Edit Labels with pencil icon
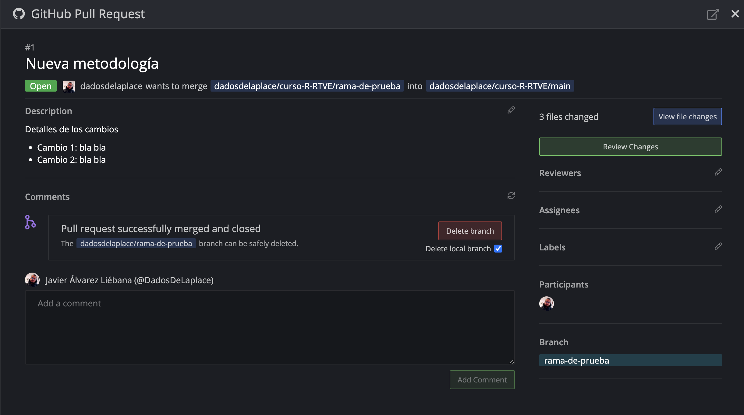 point(718,246)
